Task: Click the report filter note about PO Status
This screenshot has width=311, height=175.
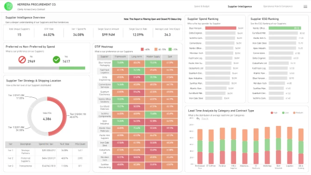Action: click(x=153, y=19)
